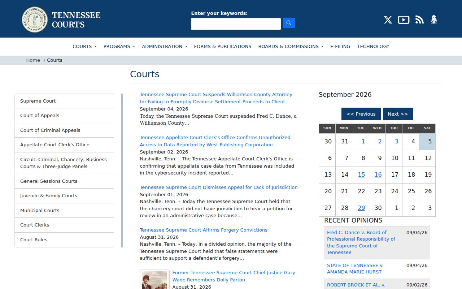Screen dimensions: 462x289
Task: Open Appellate Clerk's Office unauthorized access article
Action: [x=215, y=141]
